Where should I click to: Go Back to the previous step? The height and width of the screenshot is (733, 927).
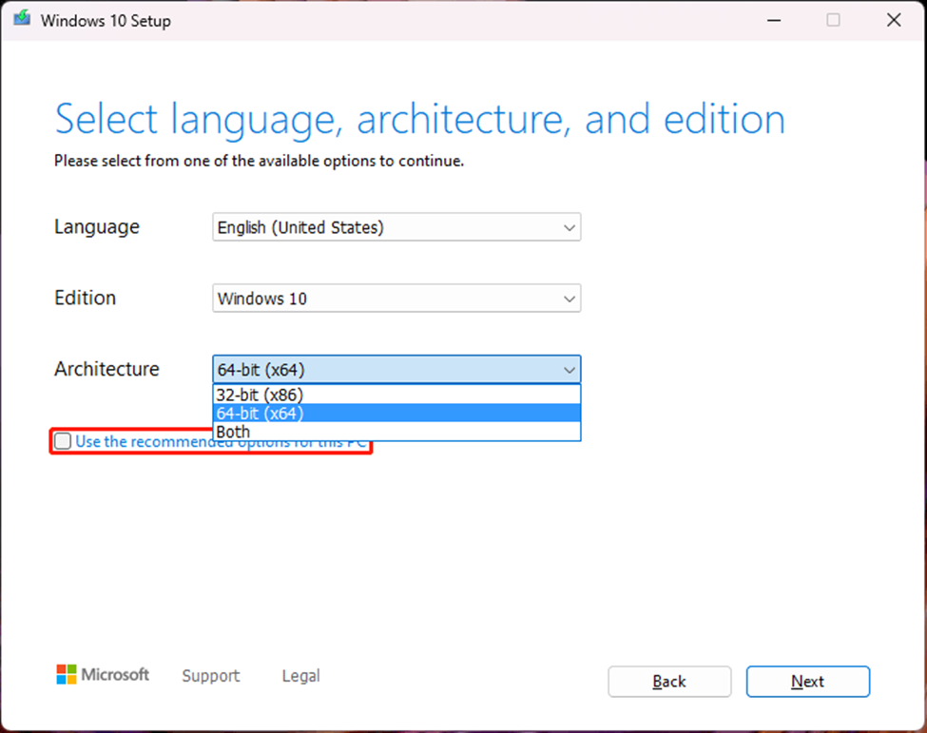pyautogui.click(x=669, y=682)
